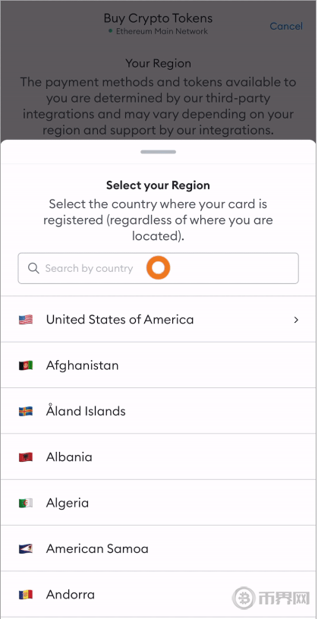Pick Andorra from country list
The width and height of the screenshot is (318, 619).
pos(158,595)
